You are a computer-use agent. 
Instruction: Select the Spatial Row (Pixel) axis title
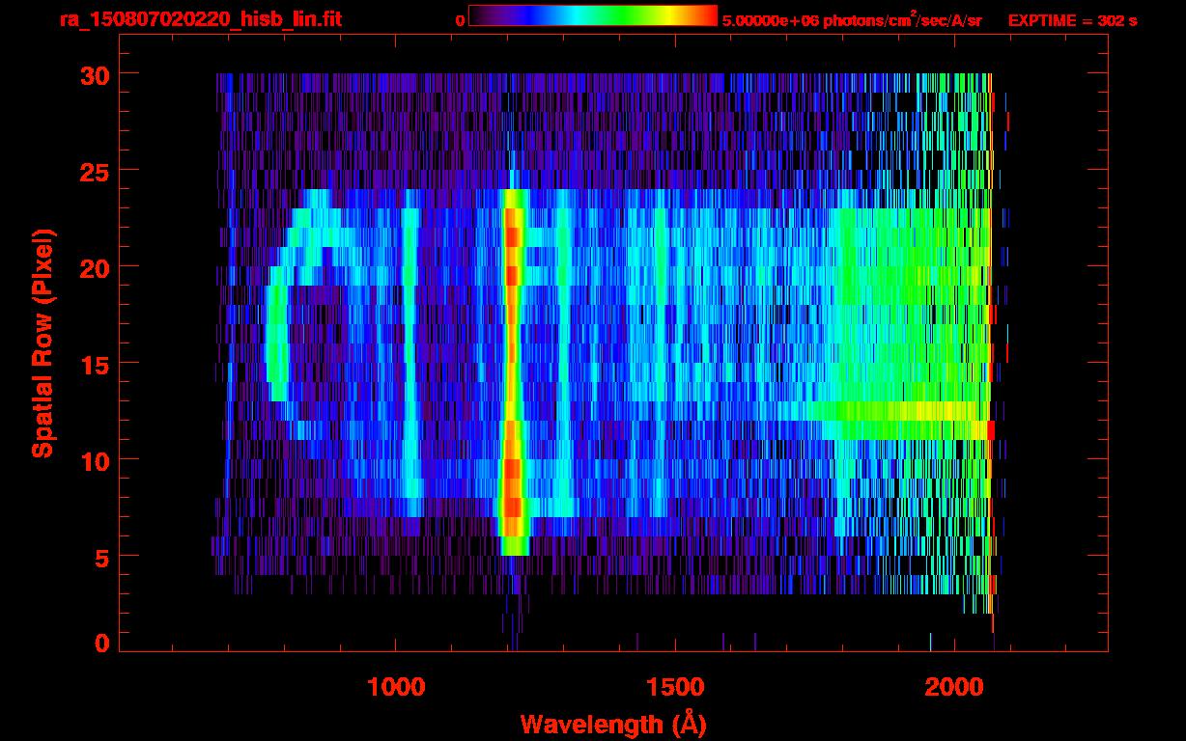pos(42,343)
